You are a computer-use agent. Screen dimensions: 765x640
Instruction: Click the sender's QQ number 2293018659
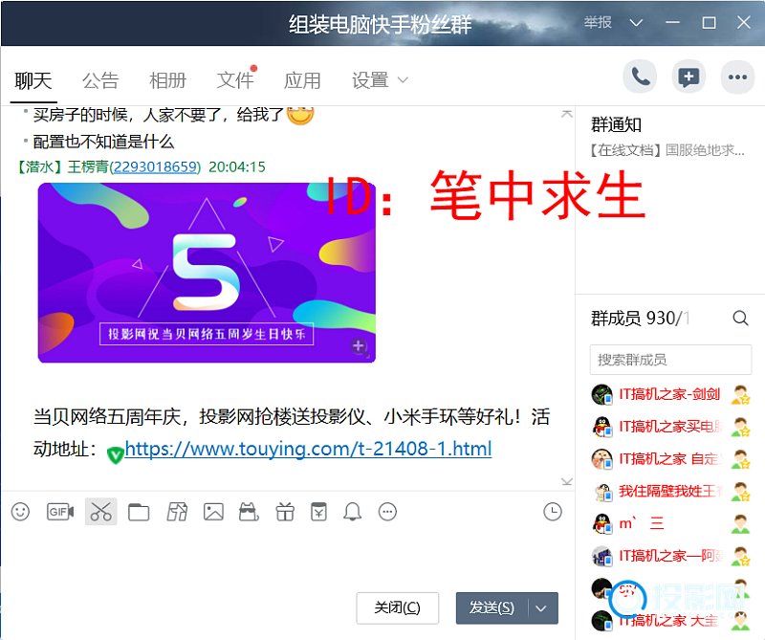(x=155, y=167)
